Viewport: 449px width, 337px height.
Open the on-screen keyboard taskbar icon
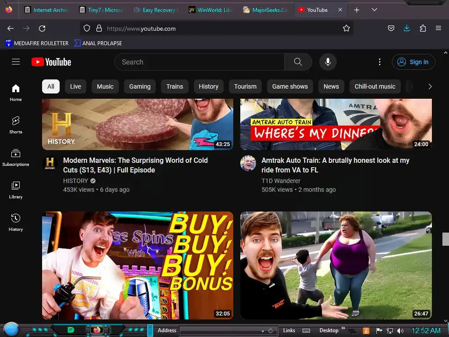point(306,331)
